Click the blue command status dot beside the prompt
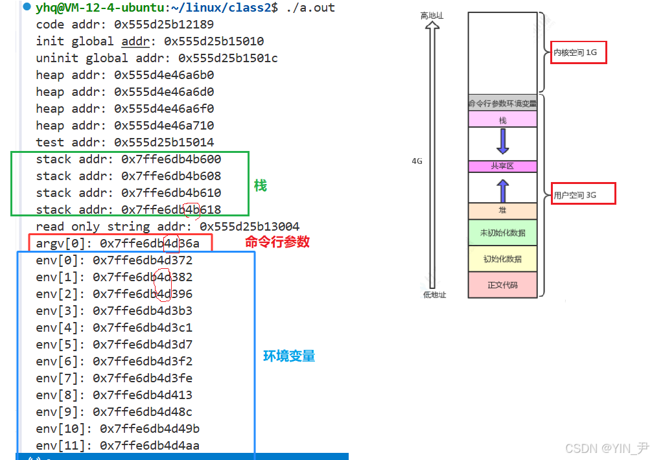The width and height of the screenshot is (652, 460). tap(27, 6)
